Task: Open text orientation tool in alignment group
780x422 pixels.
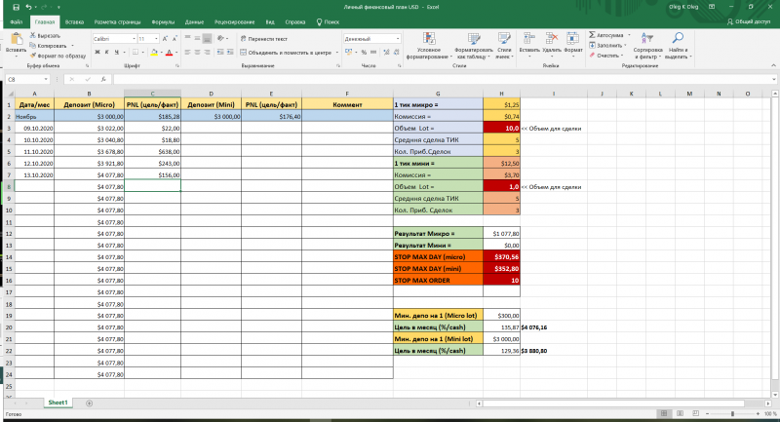Action: (x=221, y=39)
